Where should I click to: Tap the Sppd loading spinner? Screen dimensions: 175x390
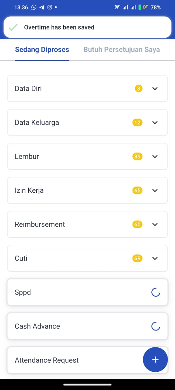(x=156, y=292)
